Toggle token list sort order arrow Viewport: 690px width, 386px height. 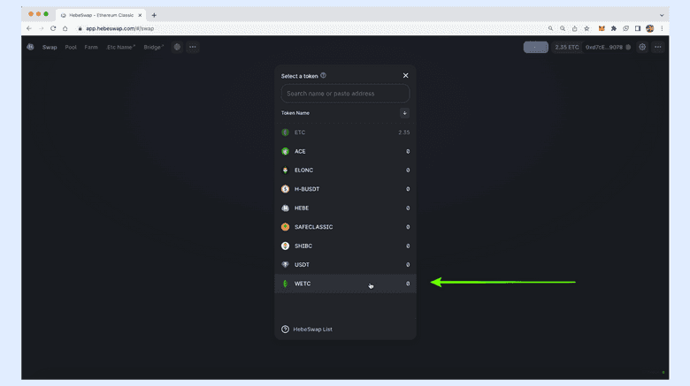coord(404,113)
